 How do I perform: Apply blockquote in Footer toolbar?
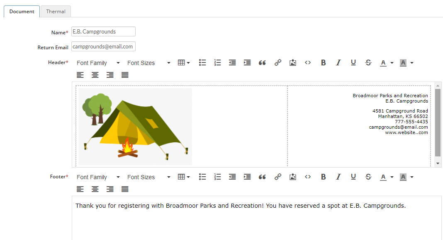coord(262,177)
